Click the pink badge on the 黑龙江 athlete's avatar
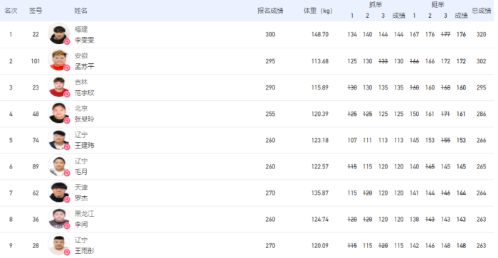This screenshot has height=258, width=498. (67, 226)
